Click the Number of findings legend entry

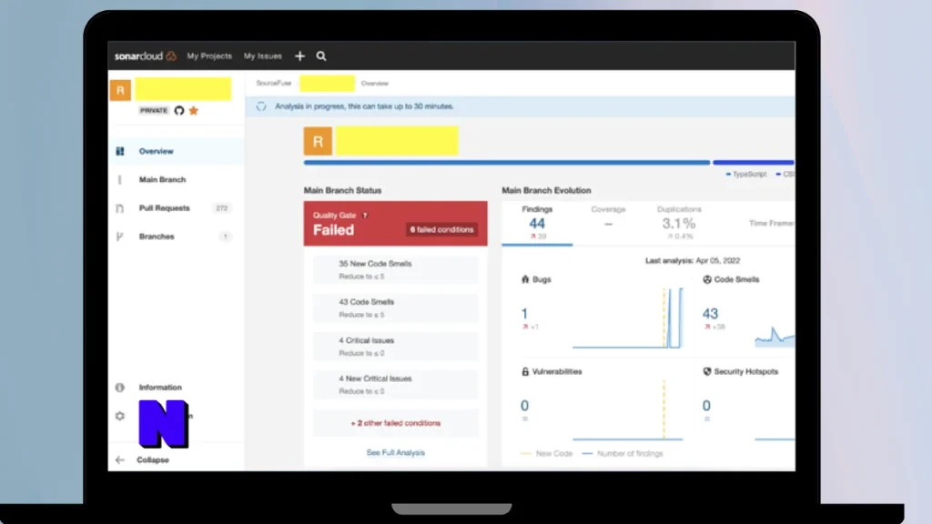click(x=623, y=453)
